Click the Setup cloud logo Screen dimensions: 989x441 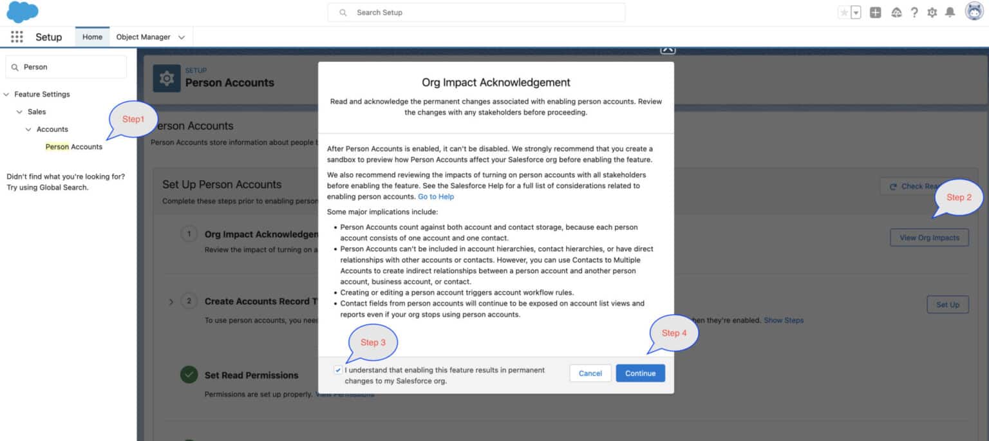[22, 12]
